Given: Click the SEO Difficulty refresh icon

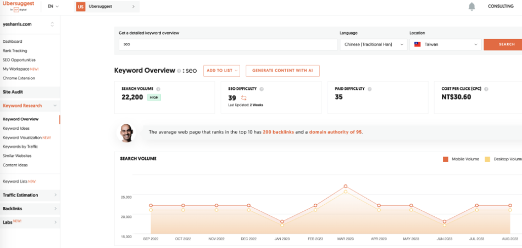Looking at the screenshot, I should (244, 97).
